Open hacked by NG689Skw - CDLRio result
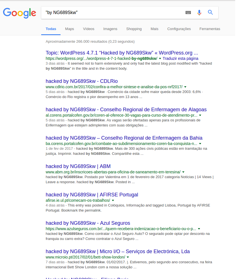The width and height of the screenshot is (236, 279). click(x=82, y=81)
